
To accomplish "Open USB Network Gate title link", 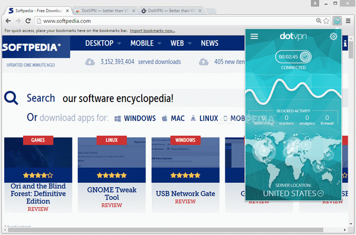I will pyautogui.click(x=186, y=193).
